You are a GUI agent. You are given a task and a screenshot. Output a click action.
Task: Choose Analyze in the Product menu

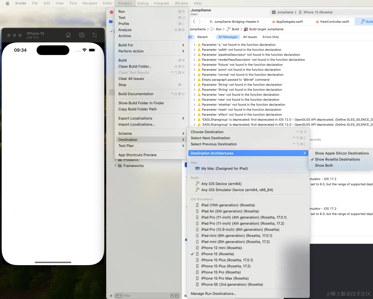151,30
